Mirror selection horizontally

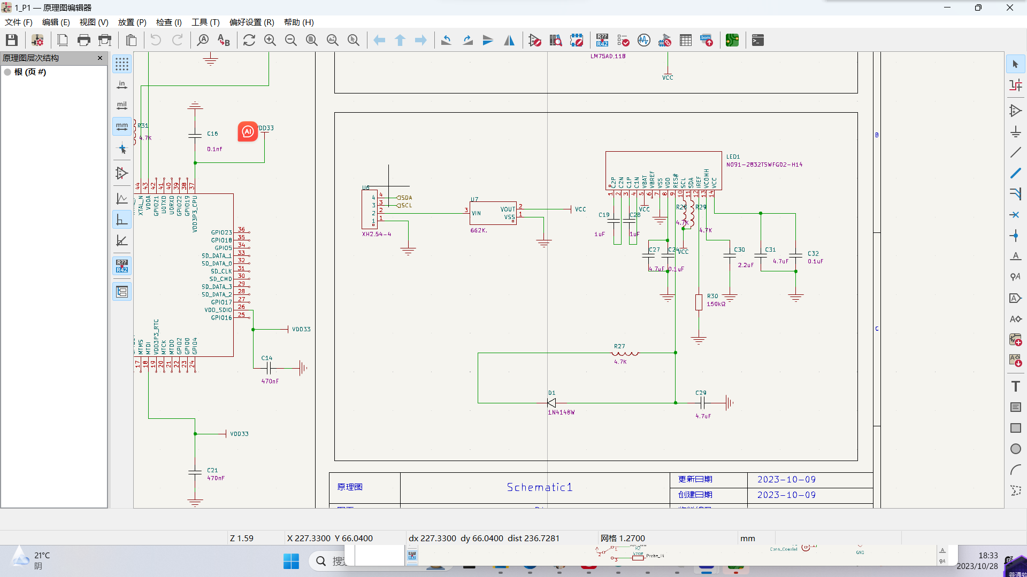click(x=509, y=40)
